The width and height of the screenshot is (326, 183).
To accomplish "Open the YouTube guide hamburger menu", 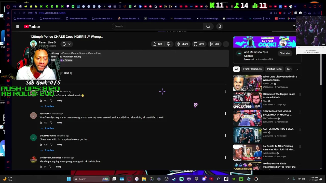I will pyautogui.click(x=18, y=26).
